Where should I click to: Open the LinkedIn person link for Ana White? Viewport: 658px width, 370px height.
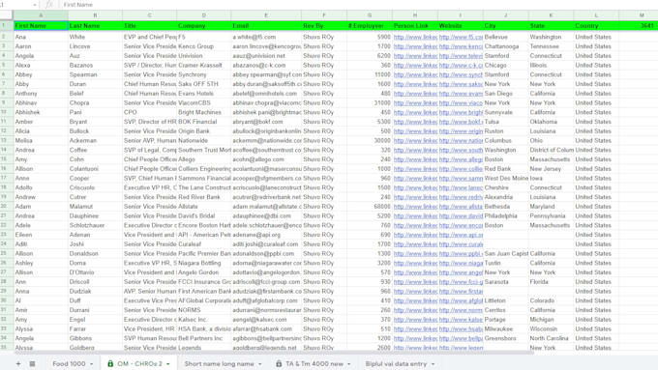(x=415, y=37)
